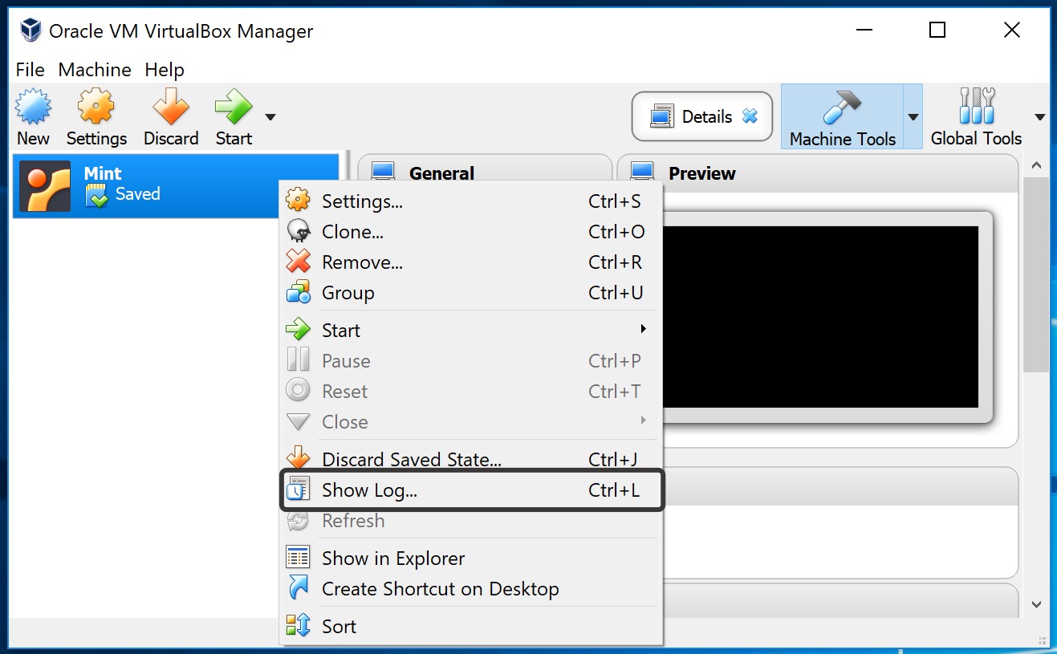Choose Sort in the context menu
Screen dimensions: 1057x654
click(x=471, y=626)
